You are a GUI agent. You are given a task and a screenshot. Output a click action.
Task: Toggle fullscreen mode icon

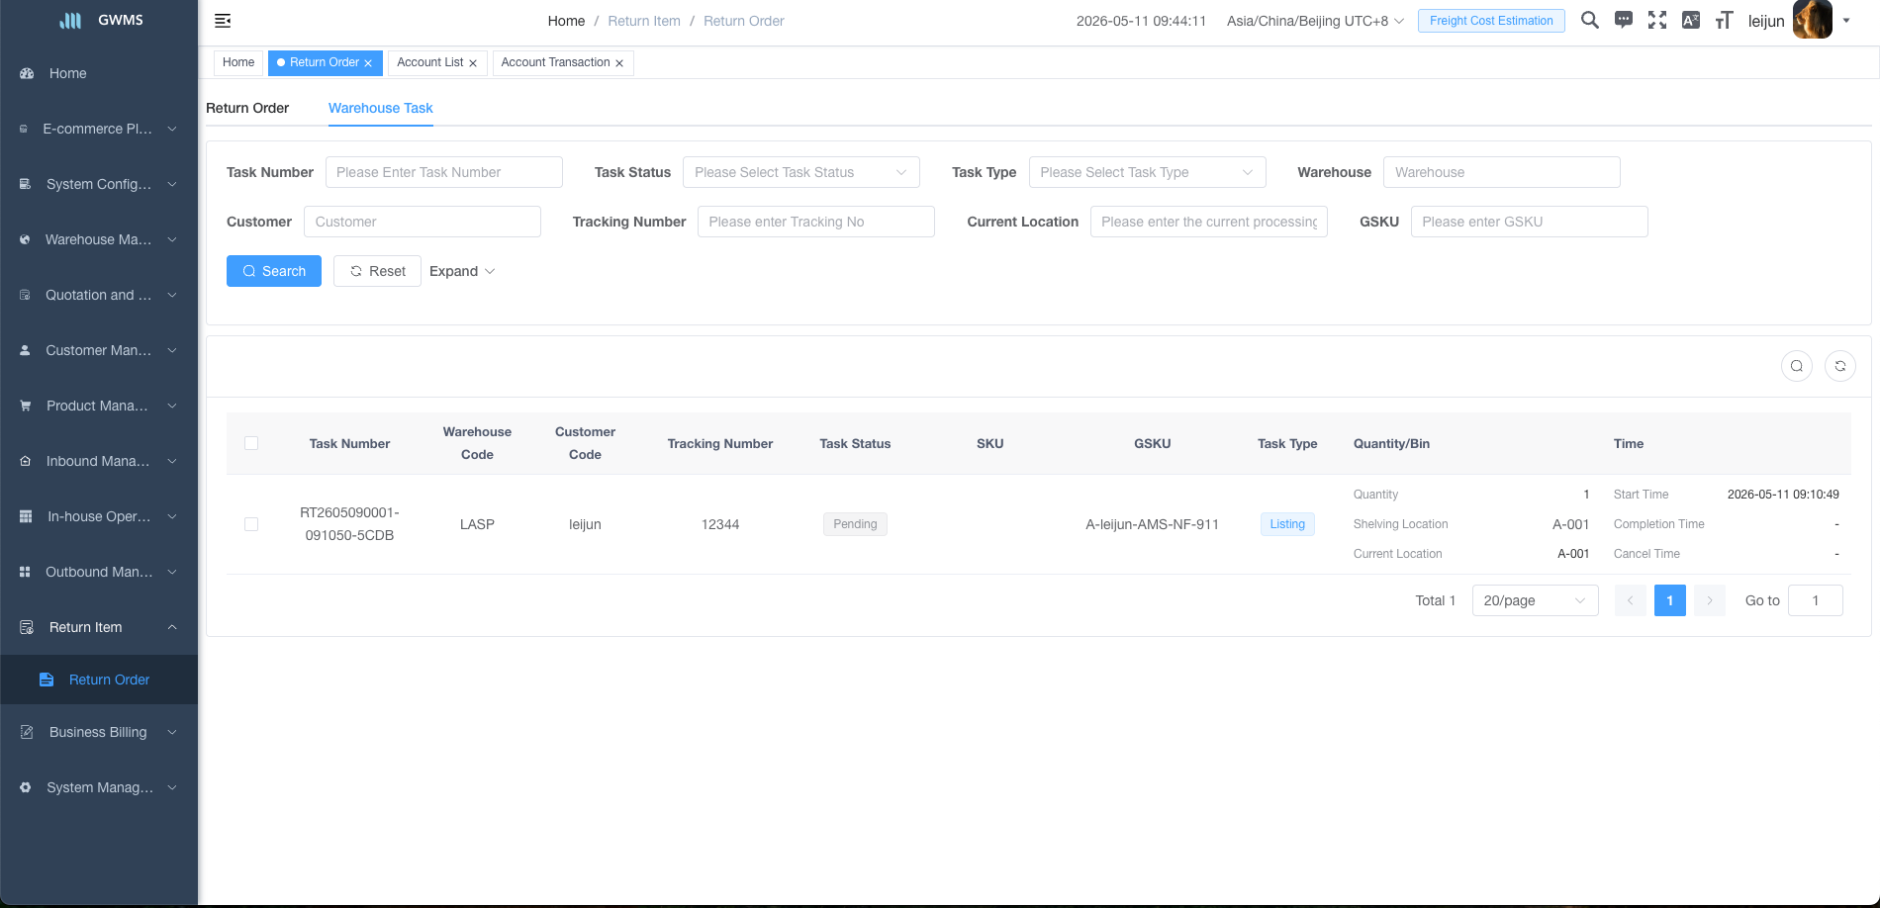(x=1657, y=20)
